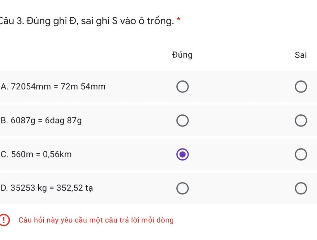This screenshot has width=317, height=240.
Task: Select Đúng for statement A 72054mm
Action: click(182, 87)
